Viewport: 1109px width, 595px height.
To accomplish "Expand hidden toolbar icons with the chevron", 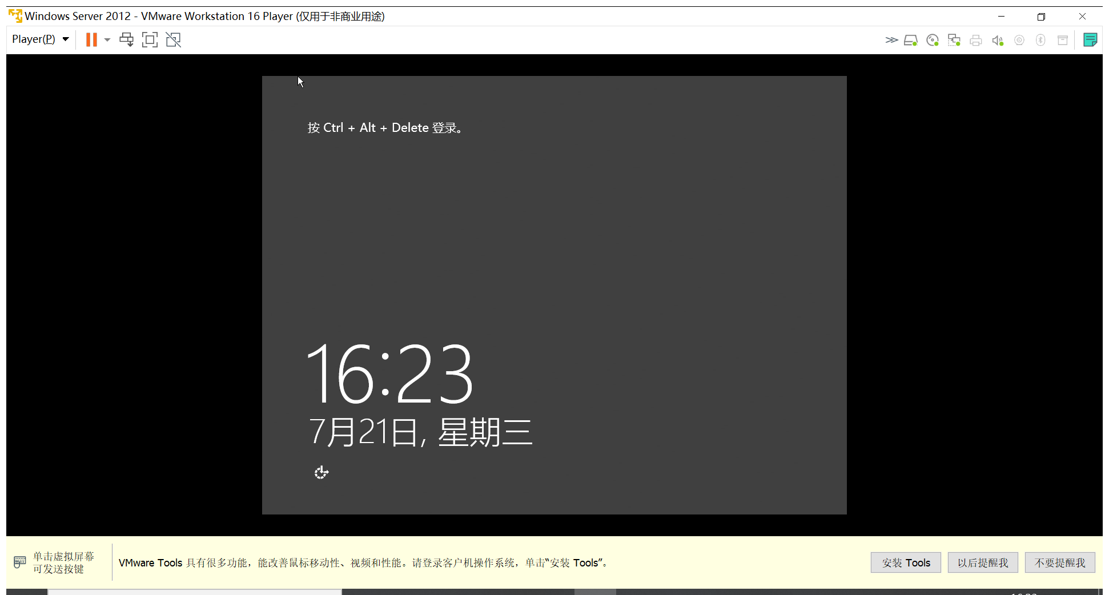I will coord(891,39).
